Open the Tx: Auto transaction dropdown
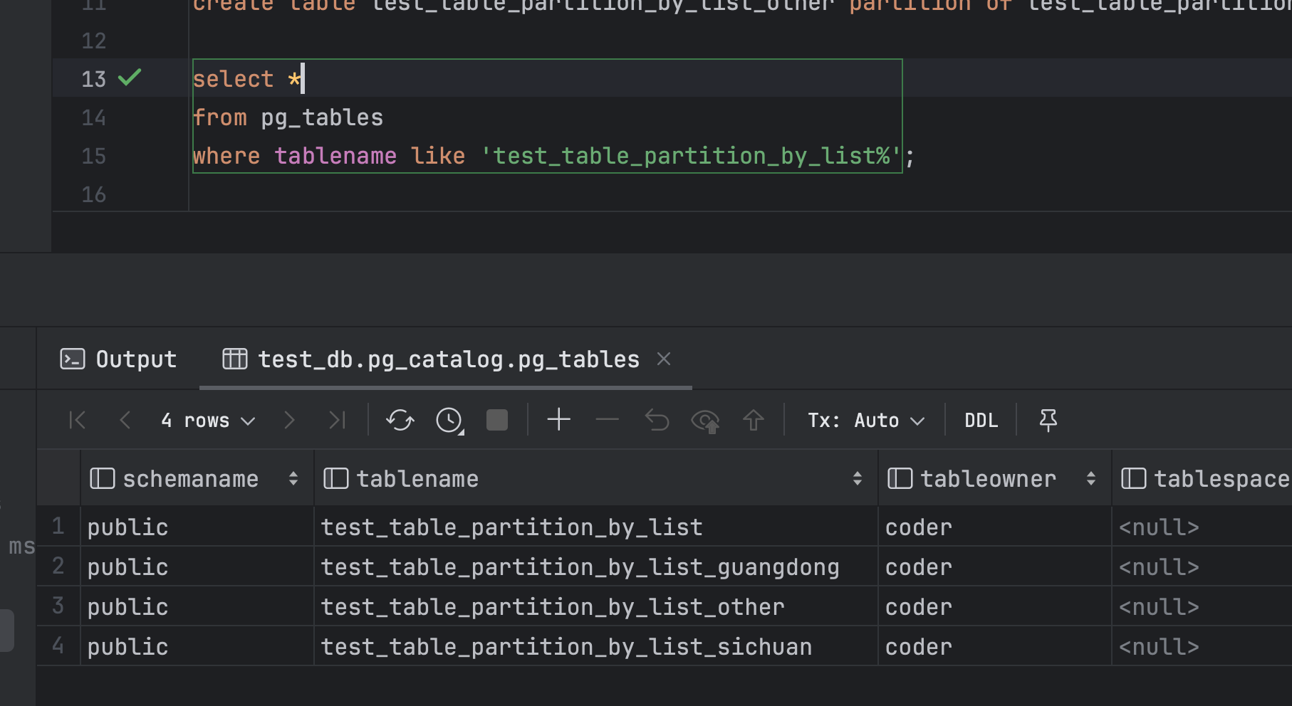The width and height of the screenshot is (1292, 706). (x=866, y=421)
